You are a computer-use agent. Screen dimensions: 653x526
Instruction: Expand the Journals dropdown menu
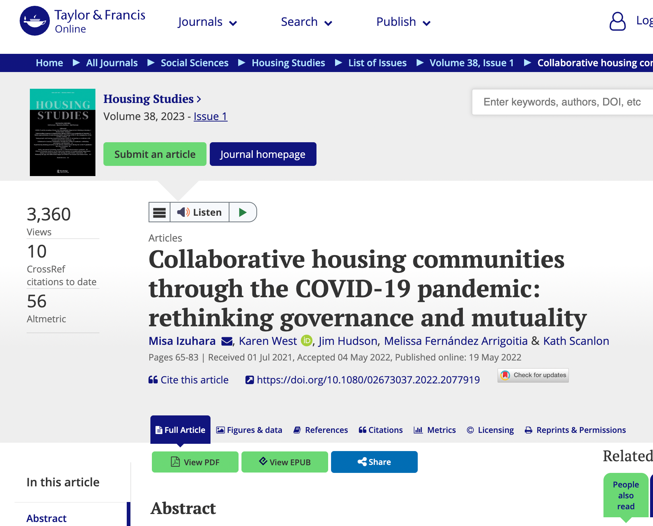[208, 22]
